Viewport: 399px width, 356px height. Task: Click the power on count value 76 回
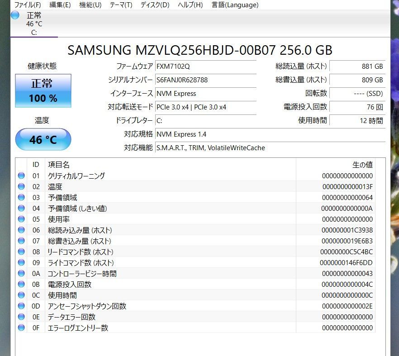[357, 107]
